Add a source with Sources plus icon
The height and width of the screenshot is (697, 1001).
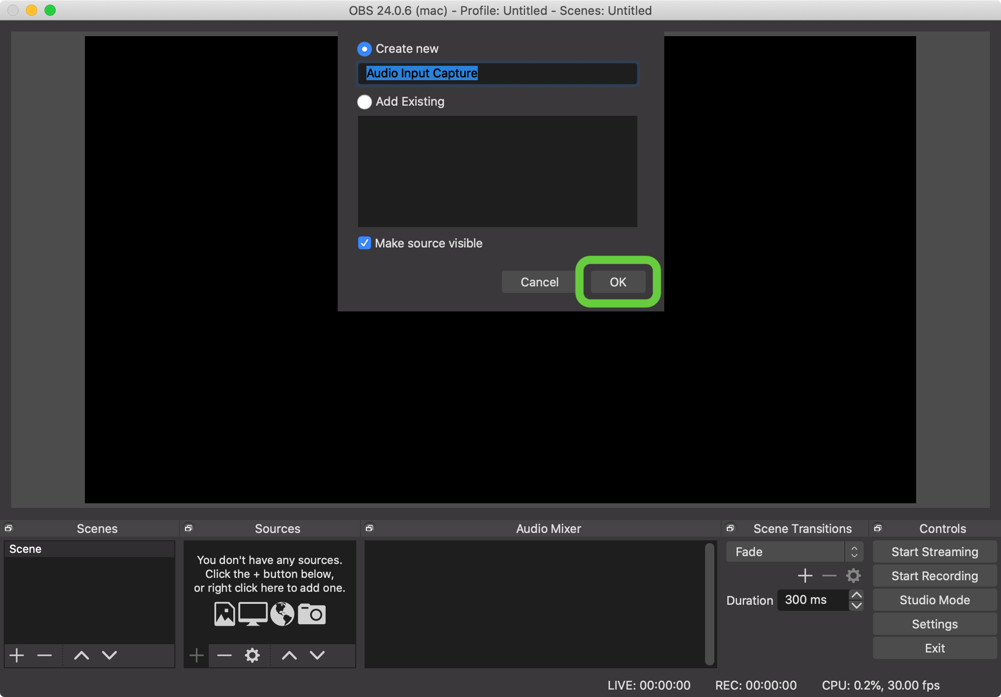pyautogui.click(x=197, y=655)
